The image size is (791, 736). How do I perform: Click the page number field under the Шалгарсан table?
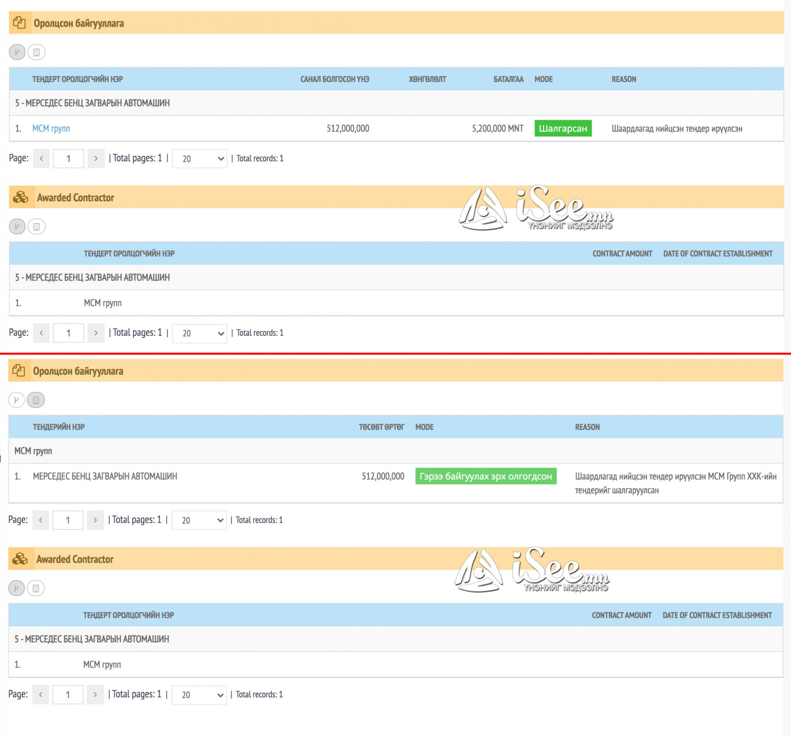pyautogui.click(x=68, y=159)
